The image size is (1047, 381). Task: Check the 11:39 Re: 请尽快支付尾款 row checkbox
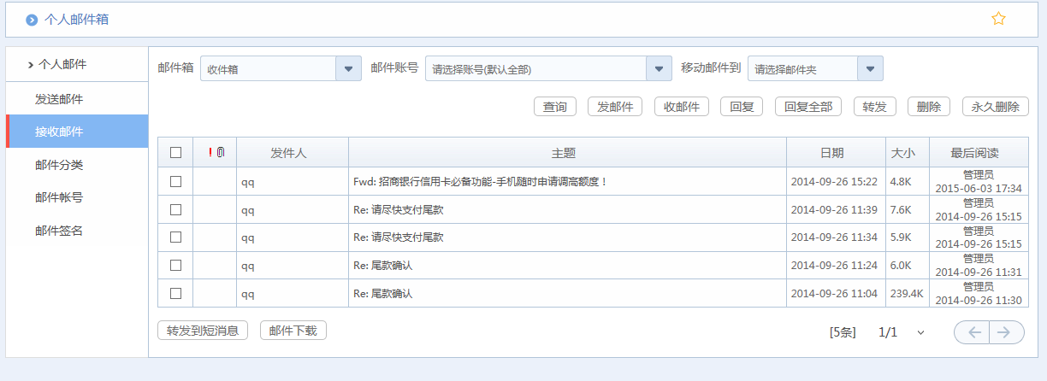pyautogui.click(x=175, y=209)
